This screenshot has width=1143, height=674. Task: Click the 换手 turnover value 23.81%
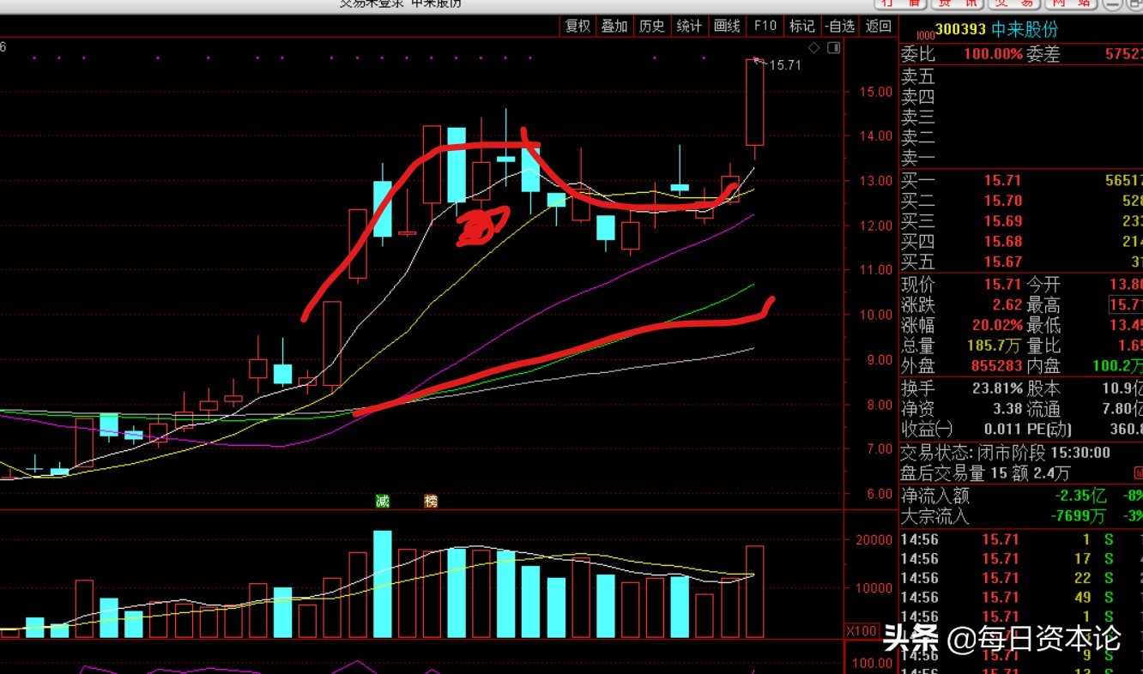997,388
